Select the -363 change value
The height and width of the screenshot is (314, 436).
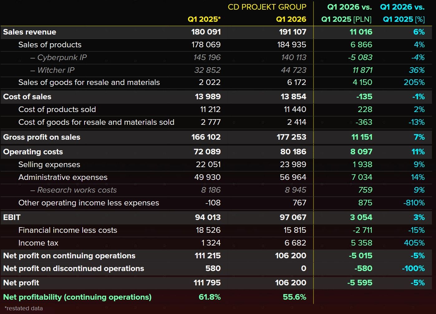click(x=364, y=122)
